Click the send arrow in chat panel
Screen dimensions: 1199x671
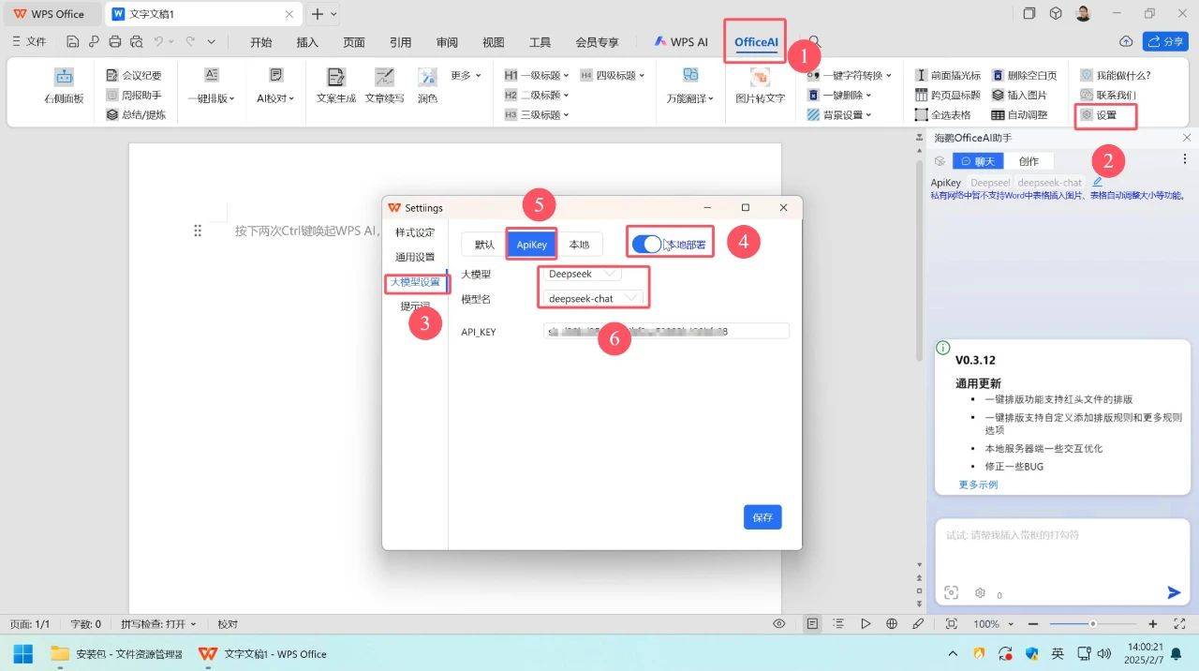coord(1174,592)
